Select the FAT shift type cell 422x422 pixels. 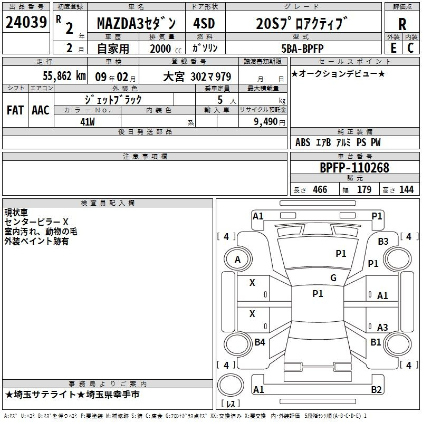pyautogui.click(x=15, y=110)
